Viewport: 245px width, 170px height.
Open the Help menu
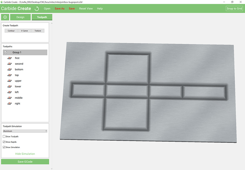(100, 8)
